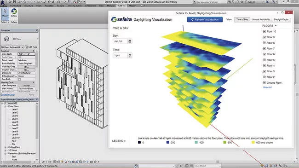Click the Edit button for Visibility/Graphics
The height and width of the screenshot is (168, 299).
tap(26, 67)
